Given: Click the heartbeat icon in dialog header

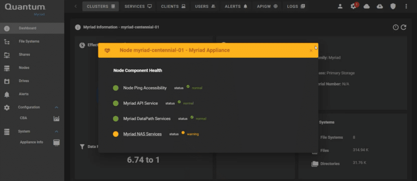Looking at the screenshot, I should pyautogui.click(x=107, y=50).
